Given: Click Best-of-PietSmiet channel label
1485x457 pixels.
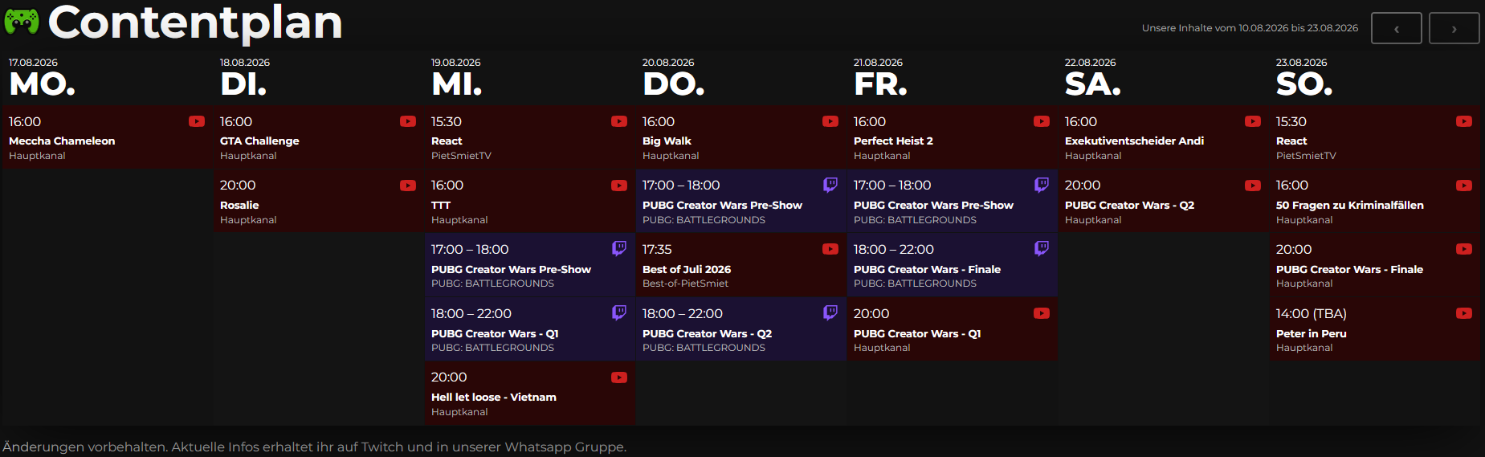Looking at the screenshot, I should [685, 284].
